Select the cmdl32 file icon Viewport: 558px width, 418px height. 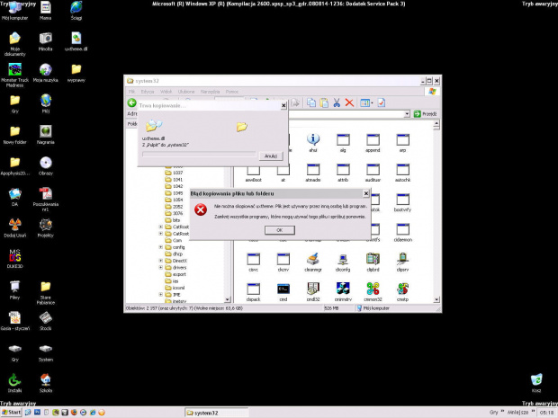[x=313, y=292]
